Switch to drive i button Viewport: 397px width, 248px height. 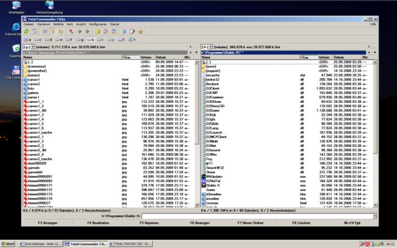[x=101, y=40]
